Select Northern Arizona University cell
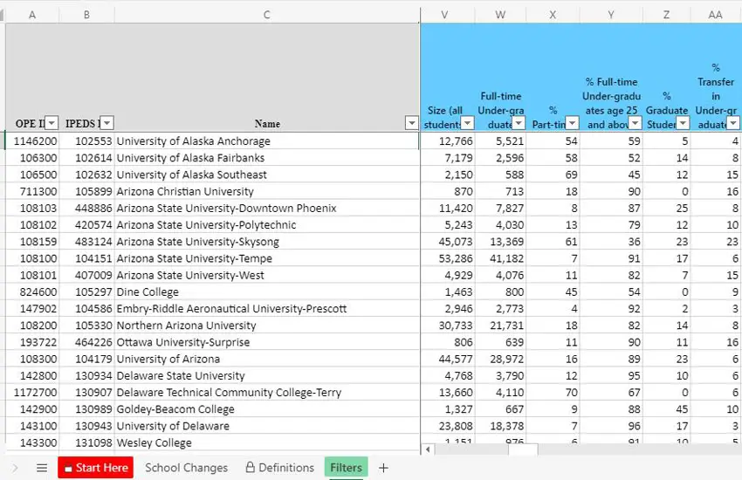The height and width of the screenshot is (480, 742). coord(267,326)
